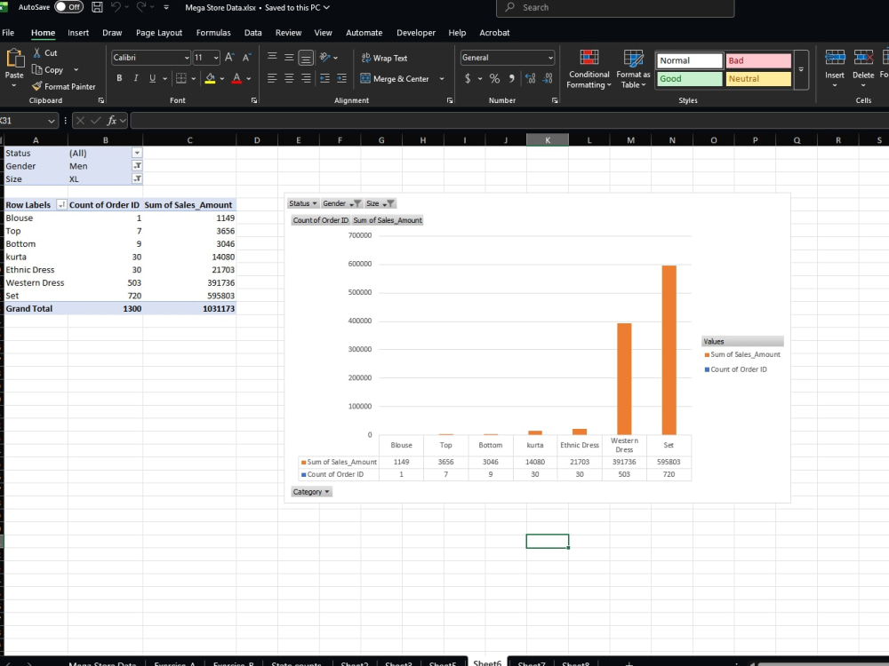Click Comma Style icon

click(x=512, y=78)
